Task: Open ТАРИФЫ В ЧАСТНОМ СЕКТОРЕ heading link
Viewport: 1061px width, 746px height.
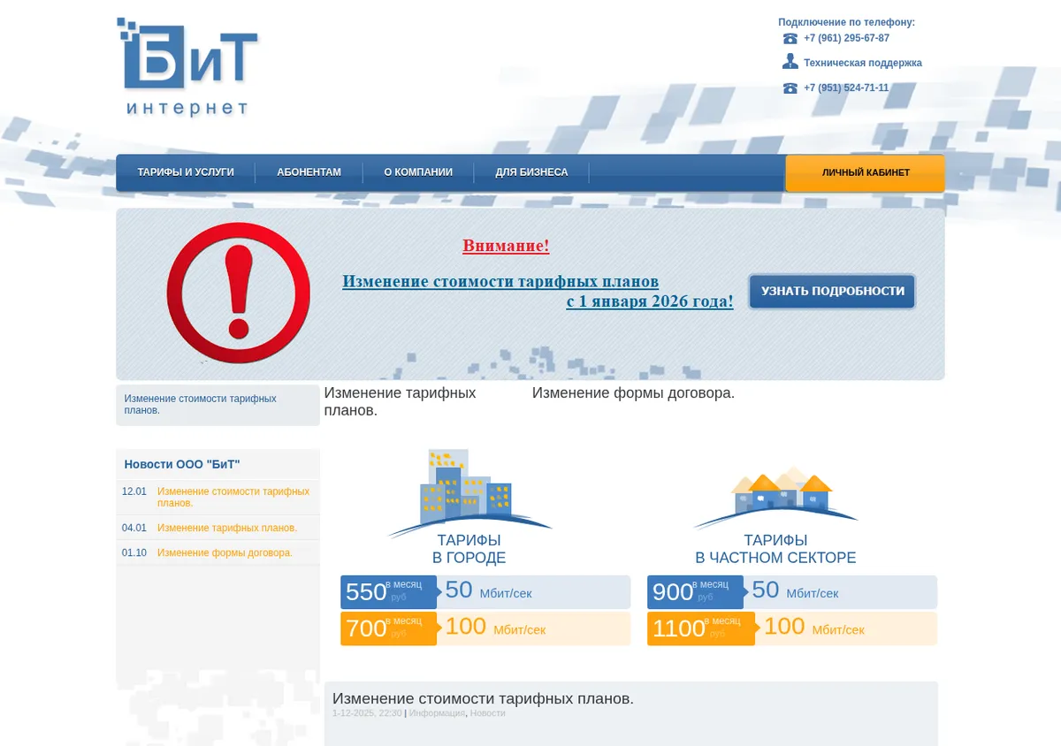Action: (775, 549)
